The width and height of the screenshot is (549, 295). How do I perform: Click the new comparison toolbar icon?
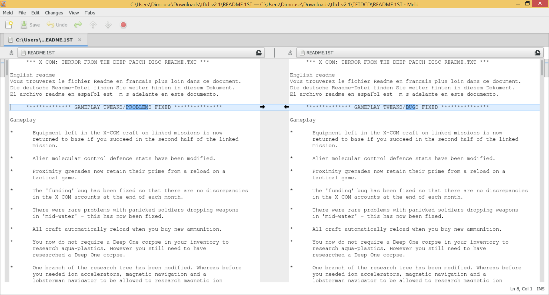9,25
